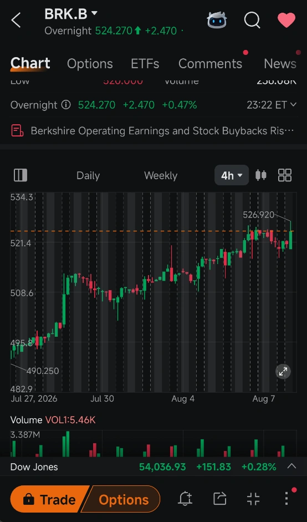Expand the Dow Jones index bar chevron
Viewport: 307px width, 522px height.
pyautogui.click(x=291, y=466)
